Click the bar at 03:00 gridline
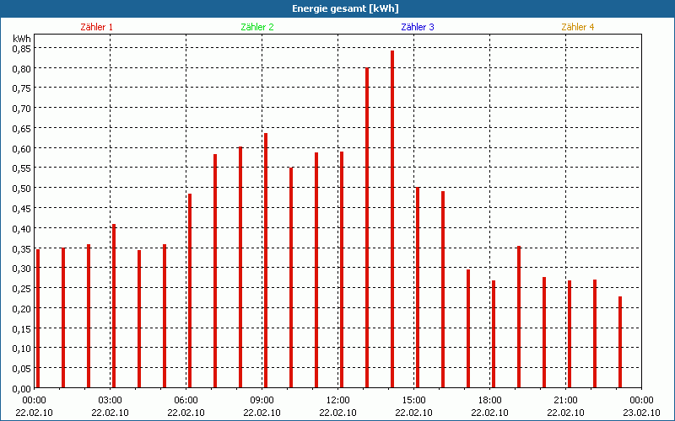The image size is (675, 421). [x=114, y=306]
